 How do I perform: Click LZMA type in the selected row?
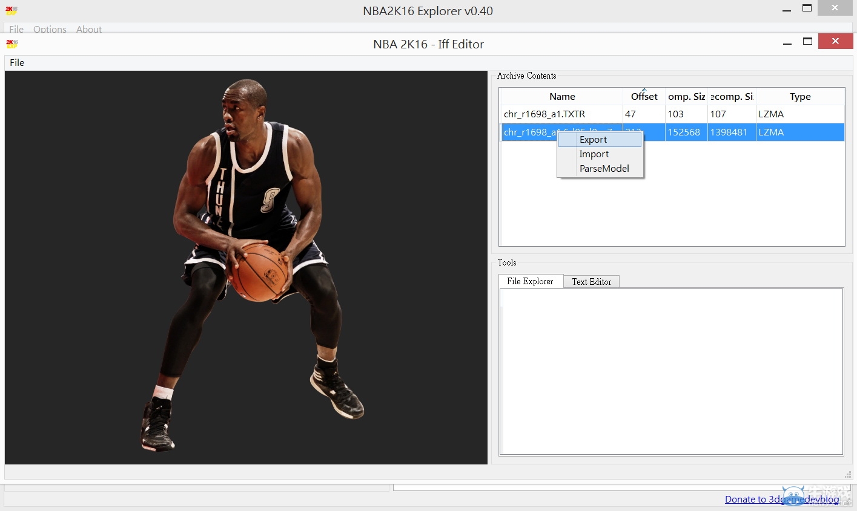(x=800, y=132)
